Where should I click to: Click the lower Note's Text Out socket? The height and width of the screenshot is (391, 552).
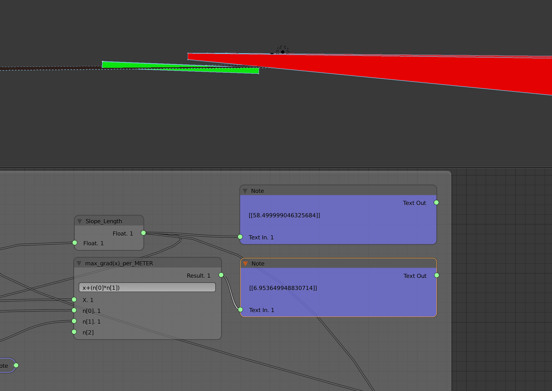point(437,275)
